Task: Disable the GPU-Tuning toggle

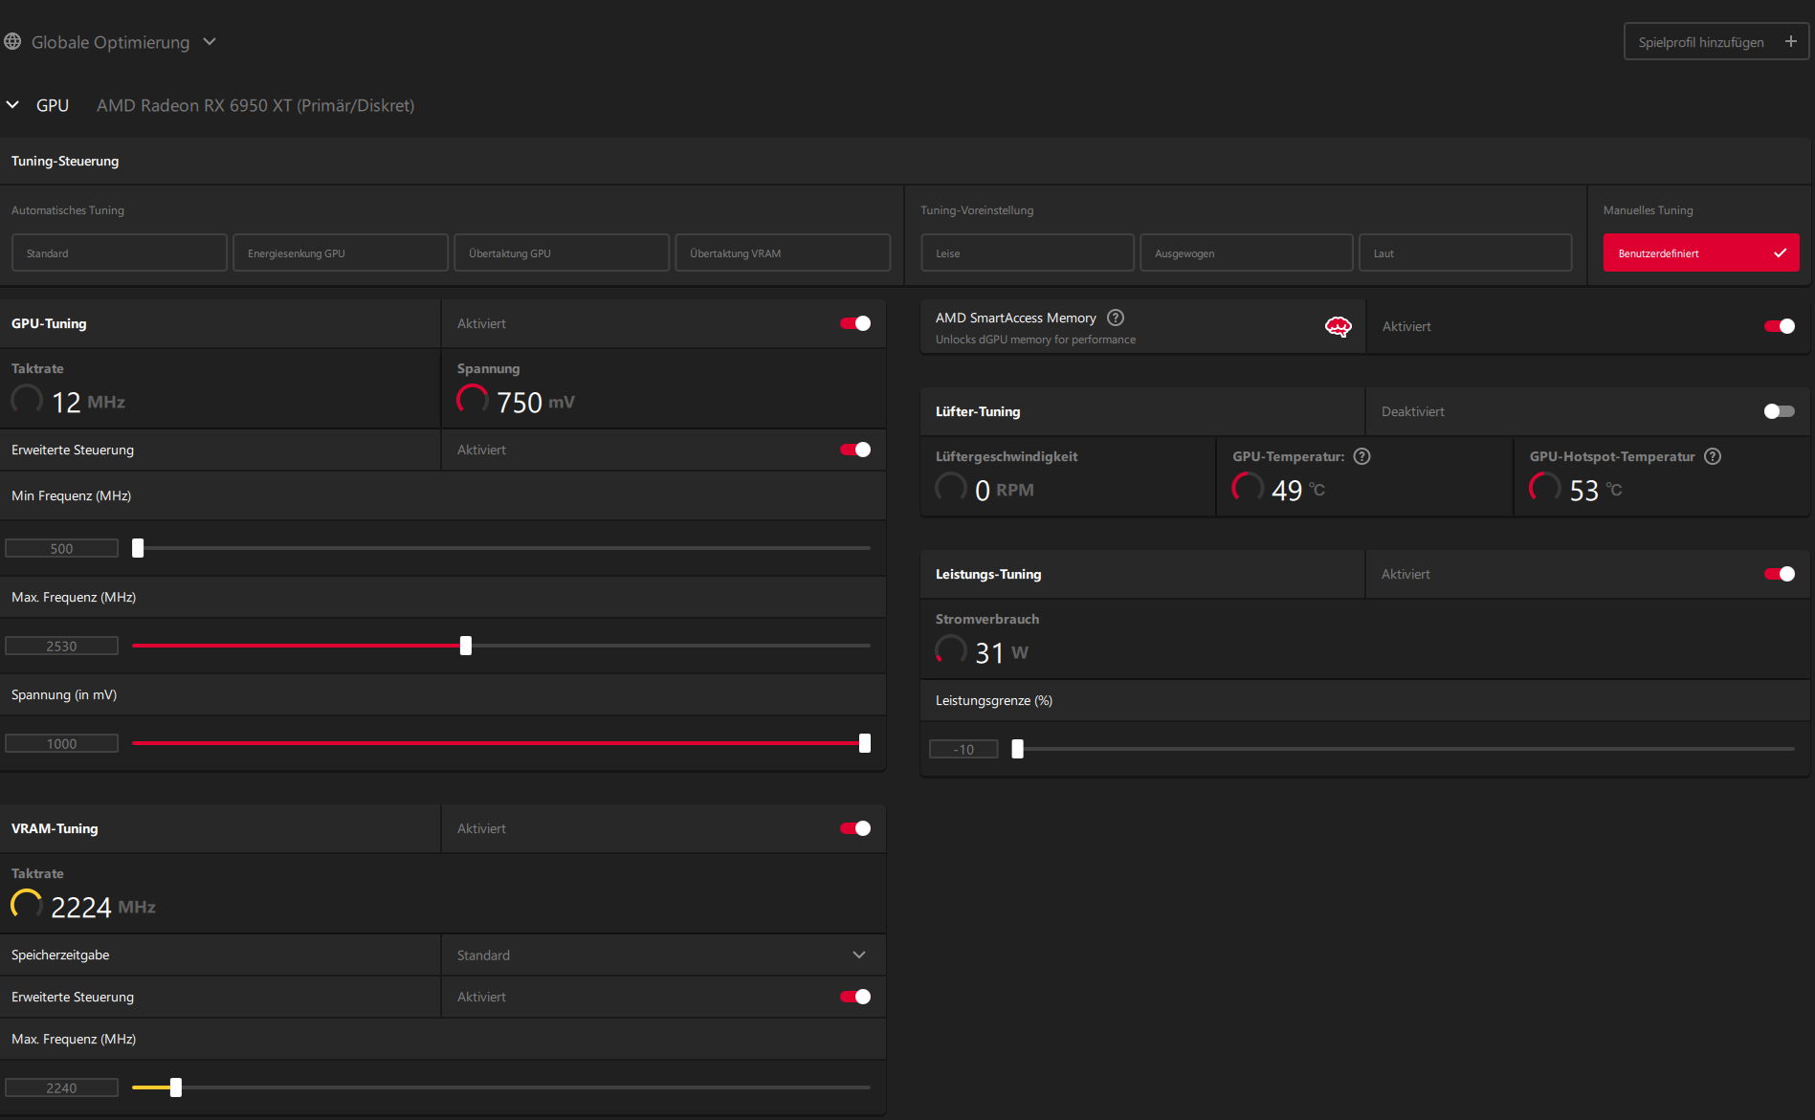Action: (x=855, y=323)
